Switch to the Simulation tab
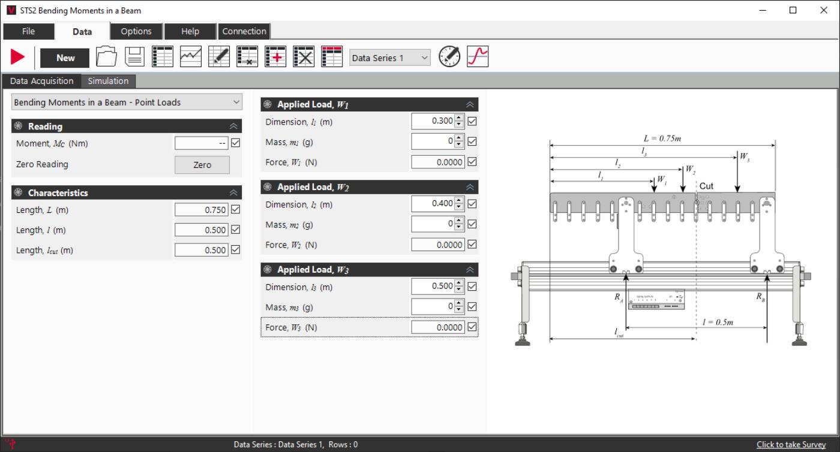Screen dimensions: 840x452 [x=108, y=81]
